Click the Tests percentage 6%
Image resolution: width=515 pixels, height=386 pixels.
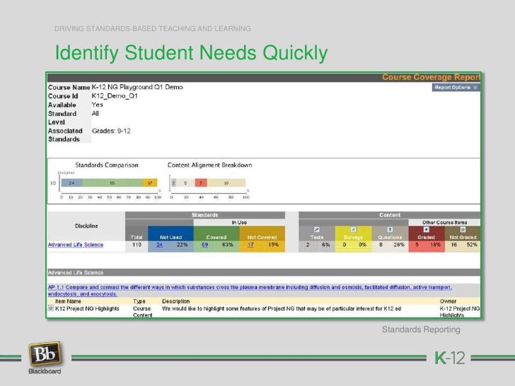(x=326, y=245)
